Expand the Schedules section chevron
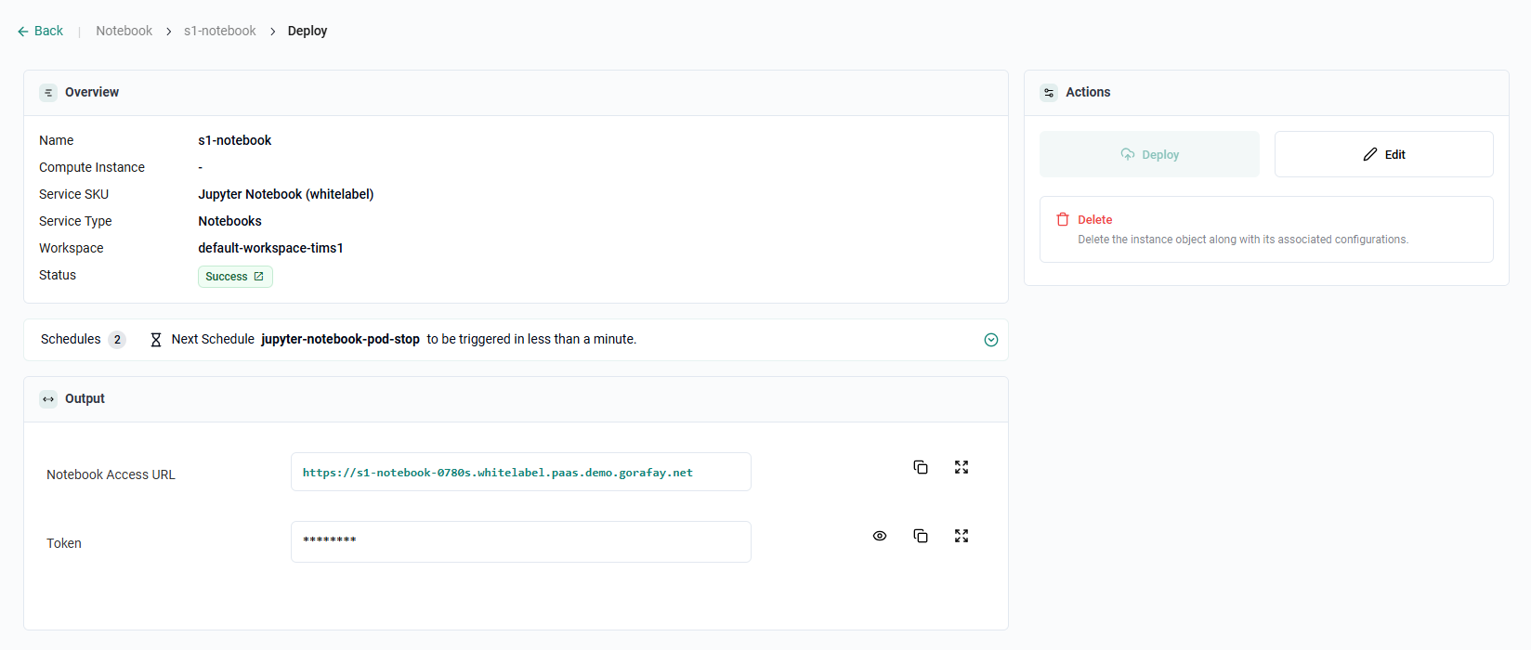1531x650 pixels. click(x=990, y=340)
